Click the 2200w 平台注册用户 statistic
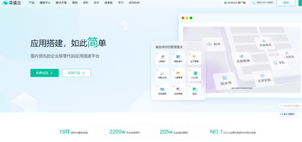 click(x=125, y=132)
